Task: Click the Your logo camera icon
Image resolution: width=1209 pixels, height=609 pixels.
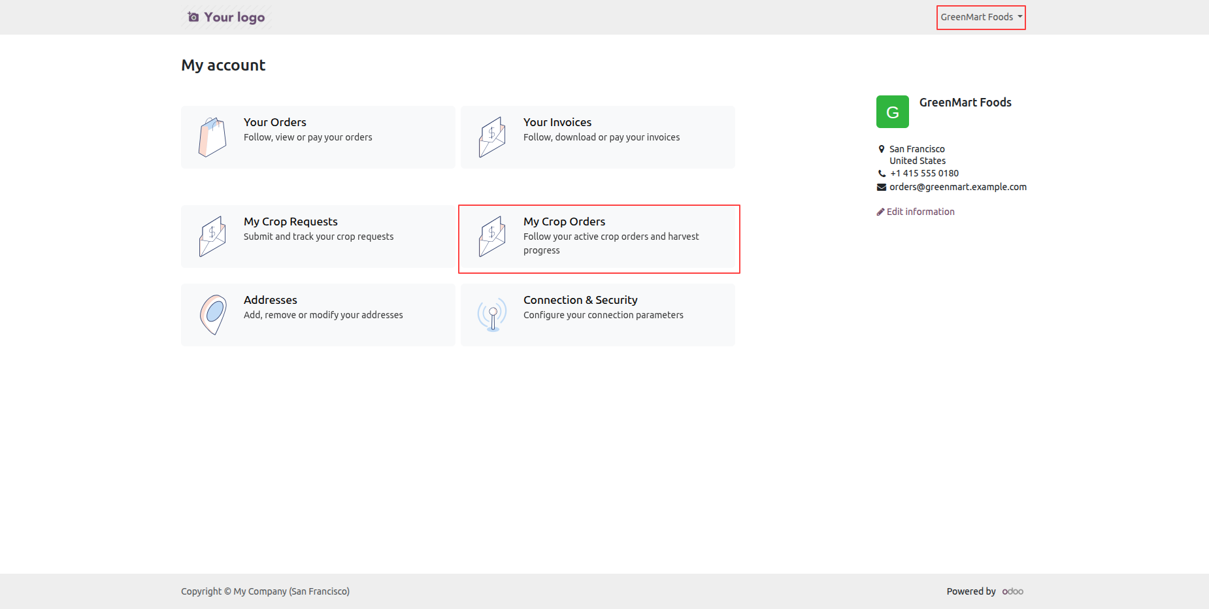Action: coord(193,17)
